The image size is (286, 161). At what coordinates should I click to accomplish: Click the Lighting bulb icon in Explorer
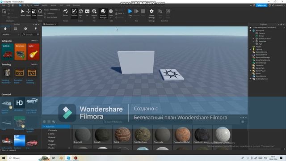pos(254,49)
